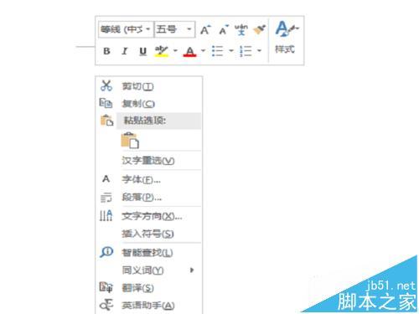Apply numbered list formatting
The height and width of the screenshot is (314, 419).
(246, 51)
